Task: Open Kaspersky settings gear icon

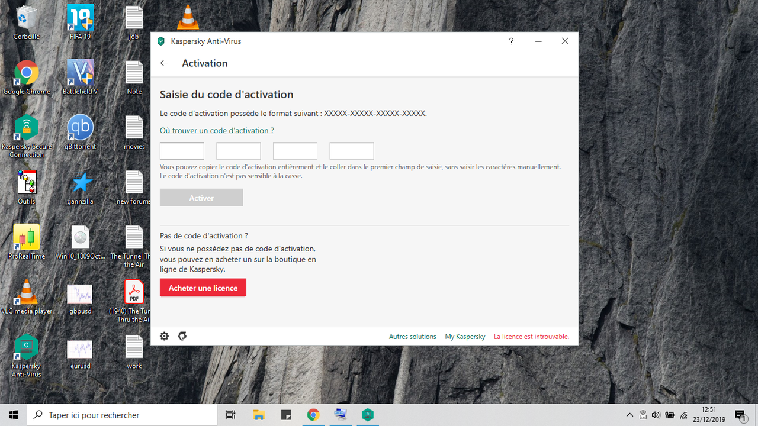Action: tap(165, 336)
